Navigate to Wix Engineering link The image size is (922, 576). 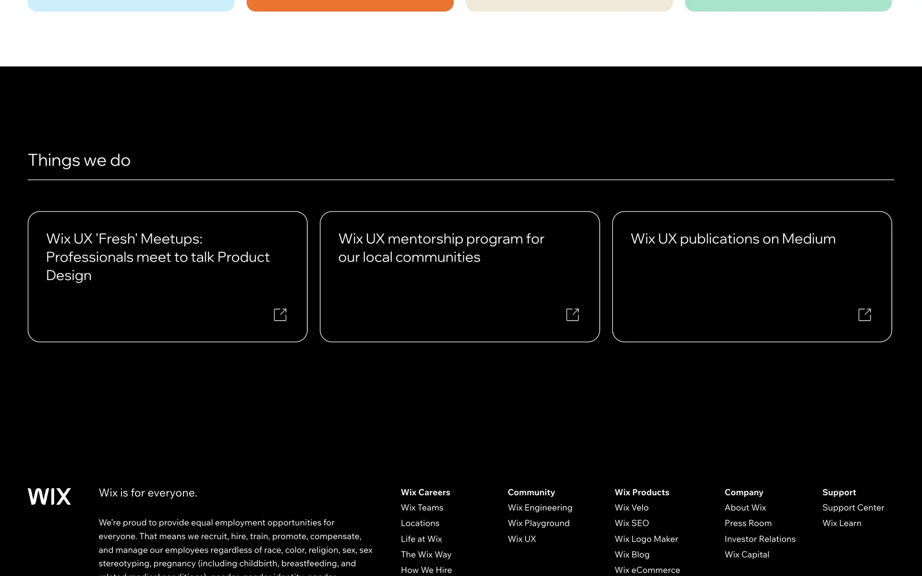click(x=540, y=507)
